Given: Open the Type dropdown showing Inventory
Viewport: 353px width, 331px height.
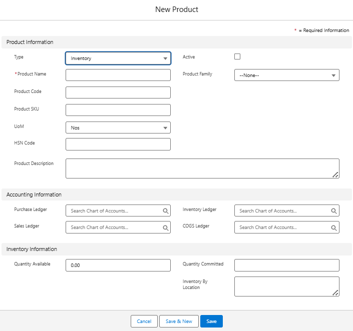Looking at the screenshot, I should tap(118, 58).
